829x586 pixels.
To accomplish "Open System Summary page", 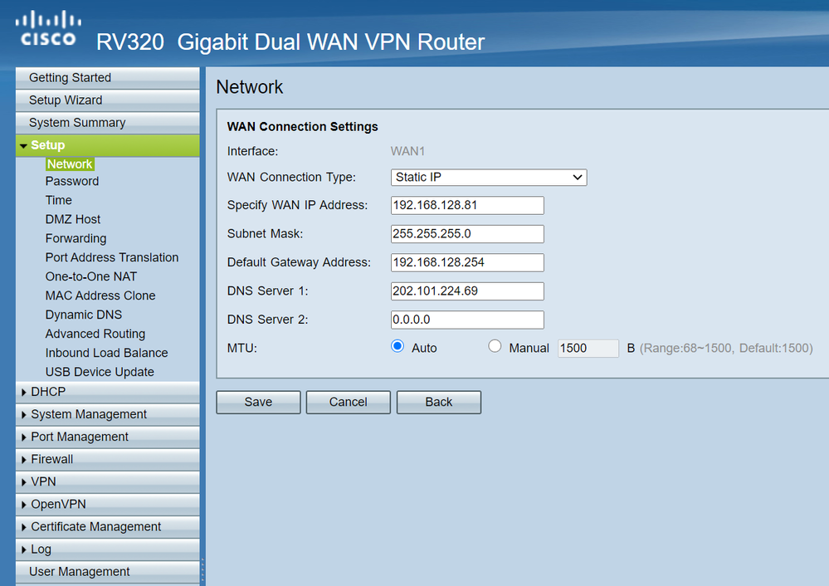I will point(108,123).
